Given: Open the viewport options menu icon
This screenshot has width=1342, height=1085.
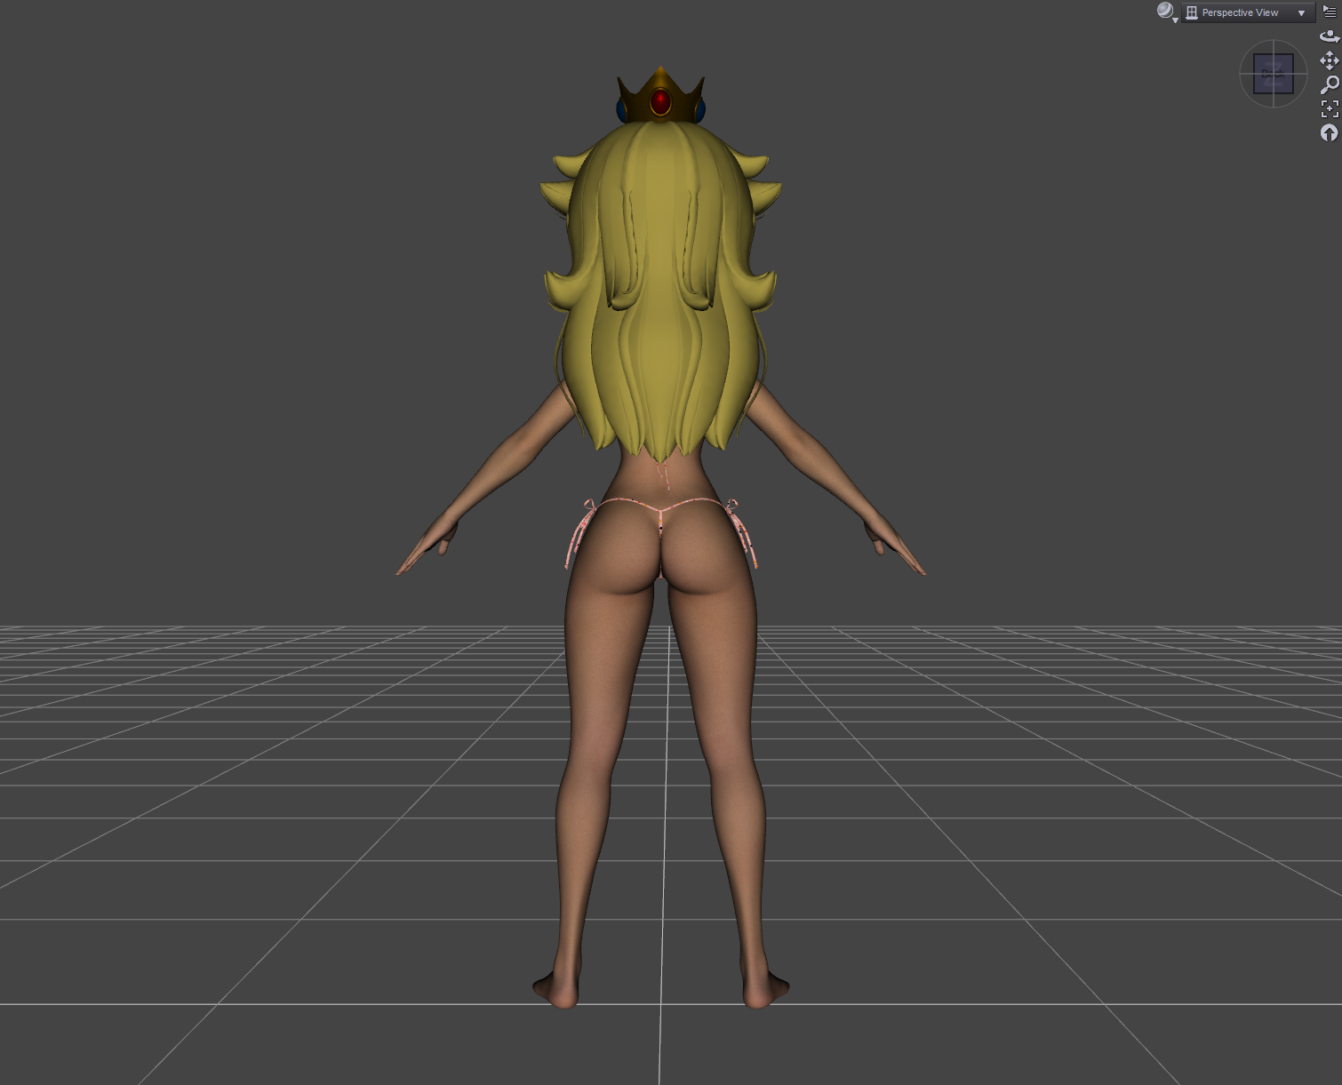Looking at the screenshot, I should tap(1330, 12).
